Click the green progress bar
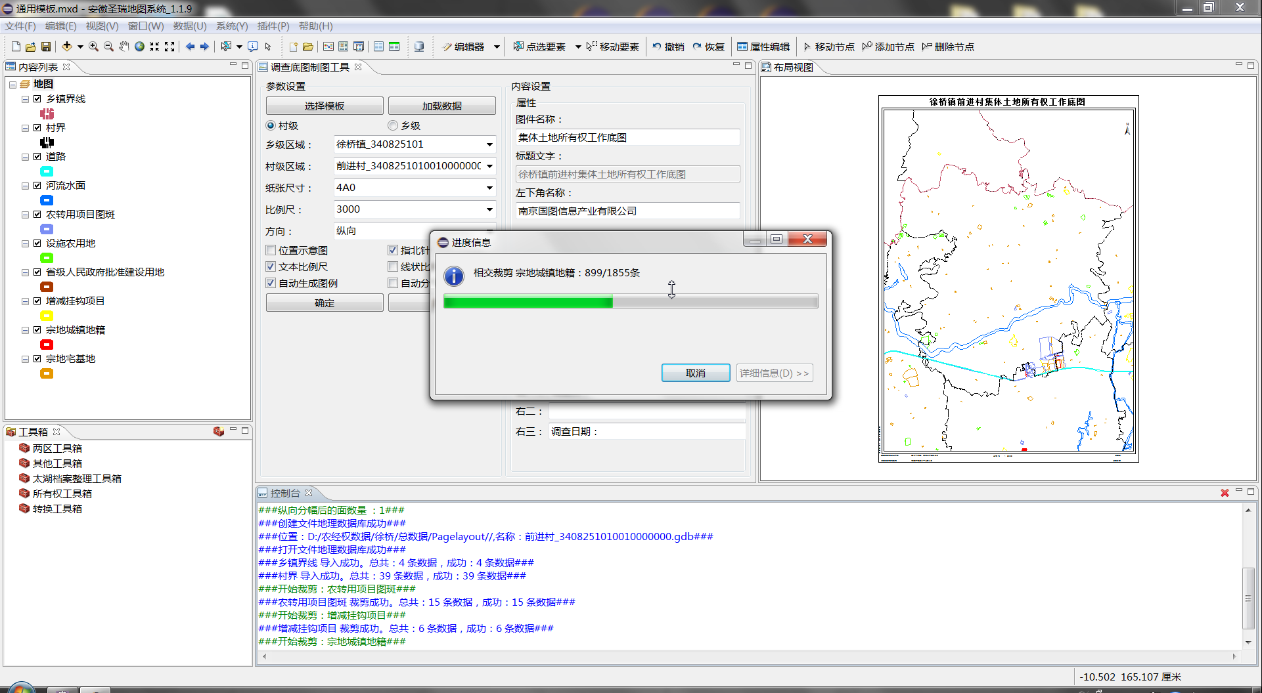This screenshot has width=1262, height=693. pyautogui.click(x=527, y=301)
